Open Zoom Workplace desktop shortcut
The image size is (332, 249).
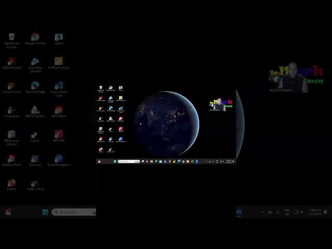(59, 159)
